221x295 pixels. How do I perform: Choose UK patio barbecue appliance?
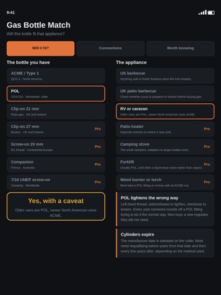click(x=165, y=93)
